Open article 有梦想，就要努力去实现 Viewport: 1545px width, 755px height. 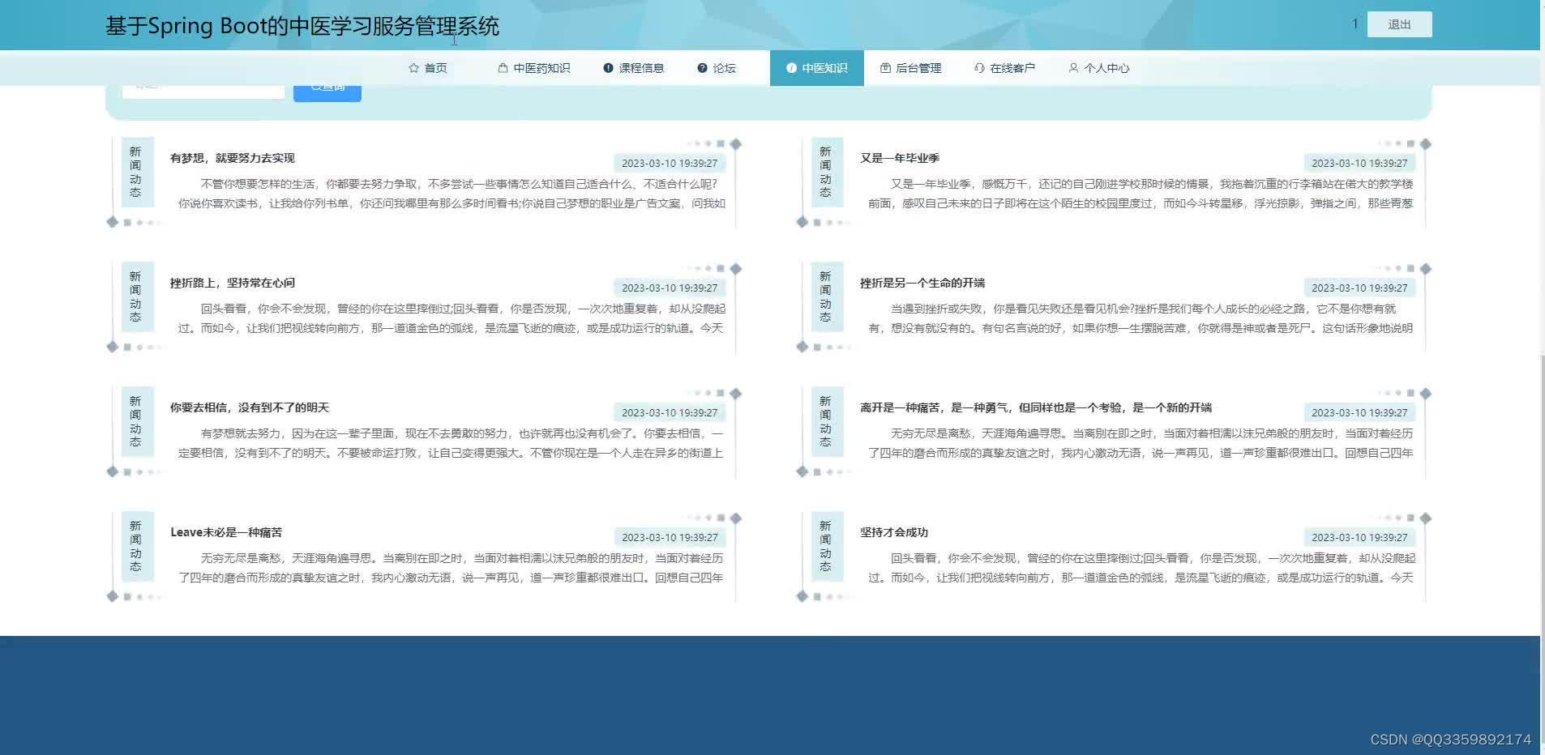tap(233, 158)
